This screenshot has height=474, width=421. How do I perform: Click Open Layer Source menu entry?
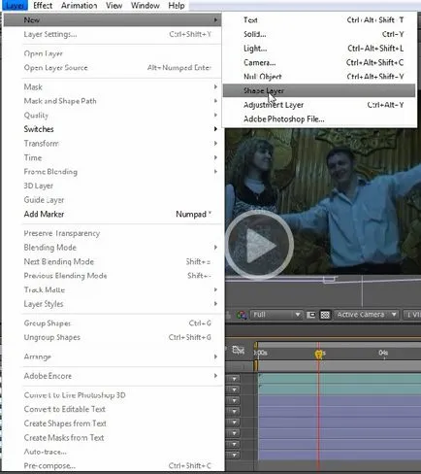coord(113,68)
